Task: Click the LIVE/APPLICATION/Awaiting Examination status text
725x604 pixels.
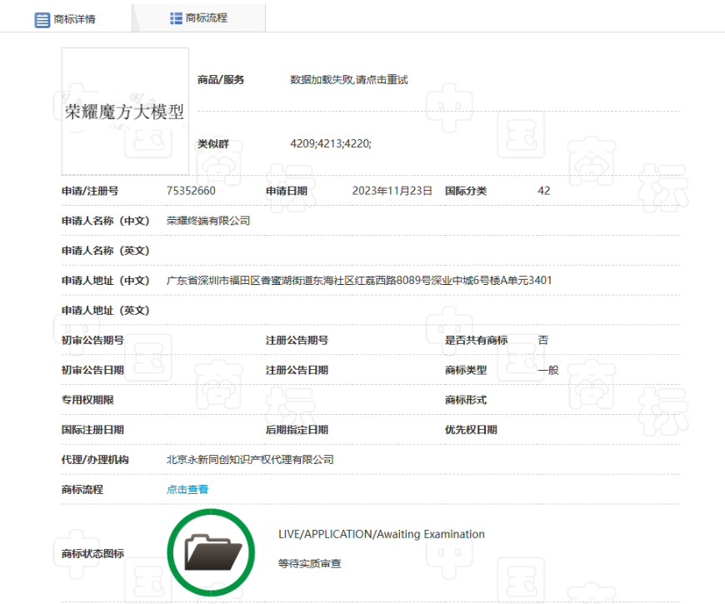Action: 382,534
